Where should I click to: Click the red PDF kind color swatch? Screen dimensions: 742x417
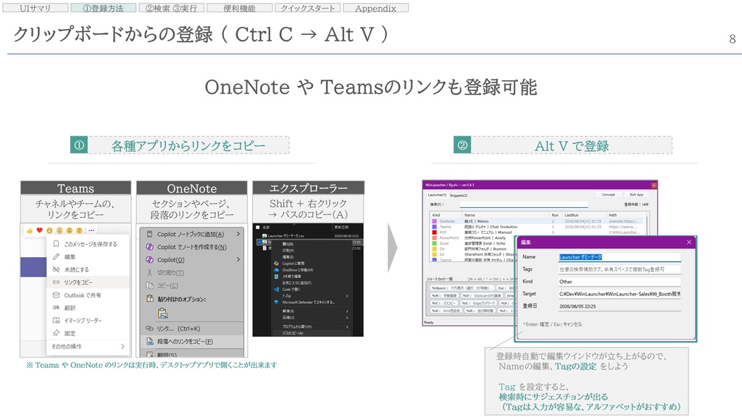click(435, 232)
